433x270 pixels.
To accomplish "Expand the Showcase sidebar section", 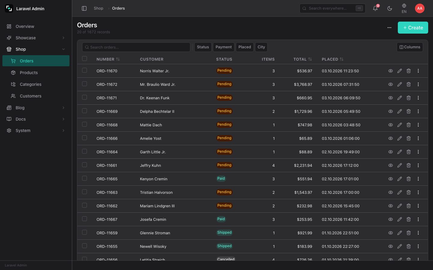I will [x=36, y=38].
